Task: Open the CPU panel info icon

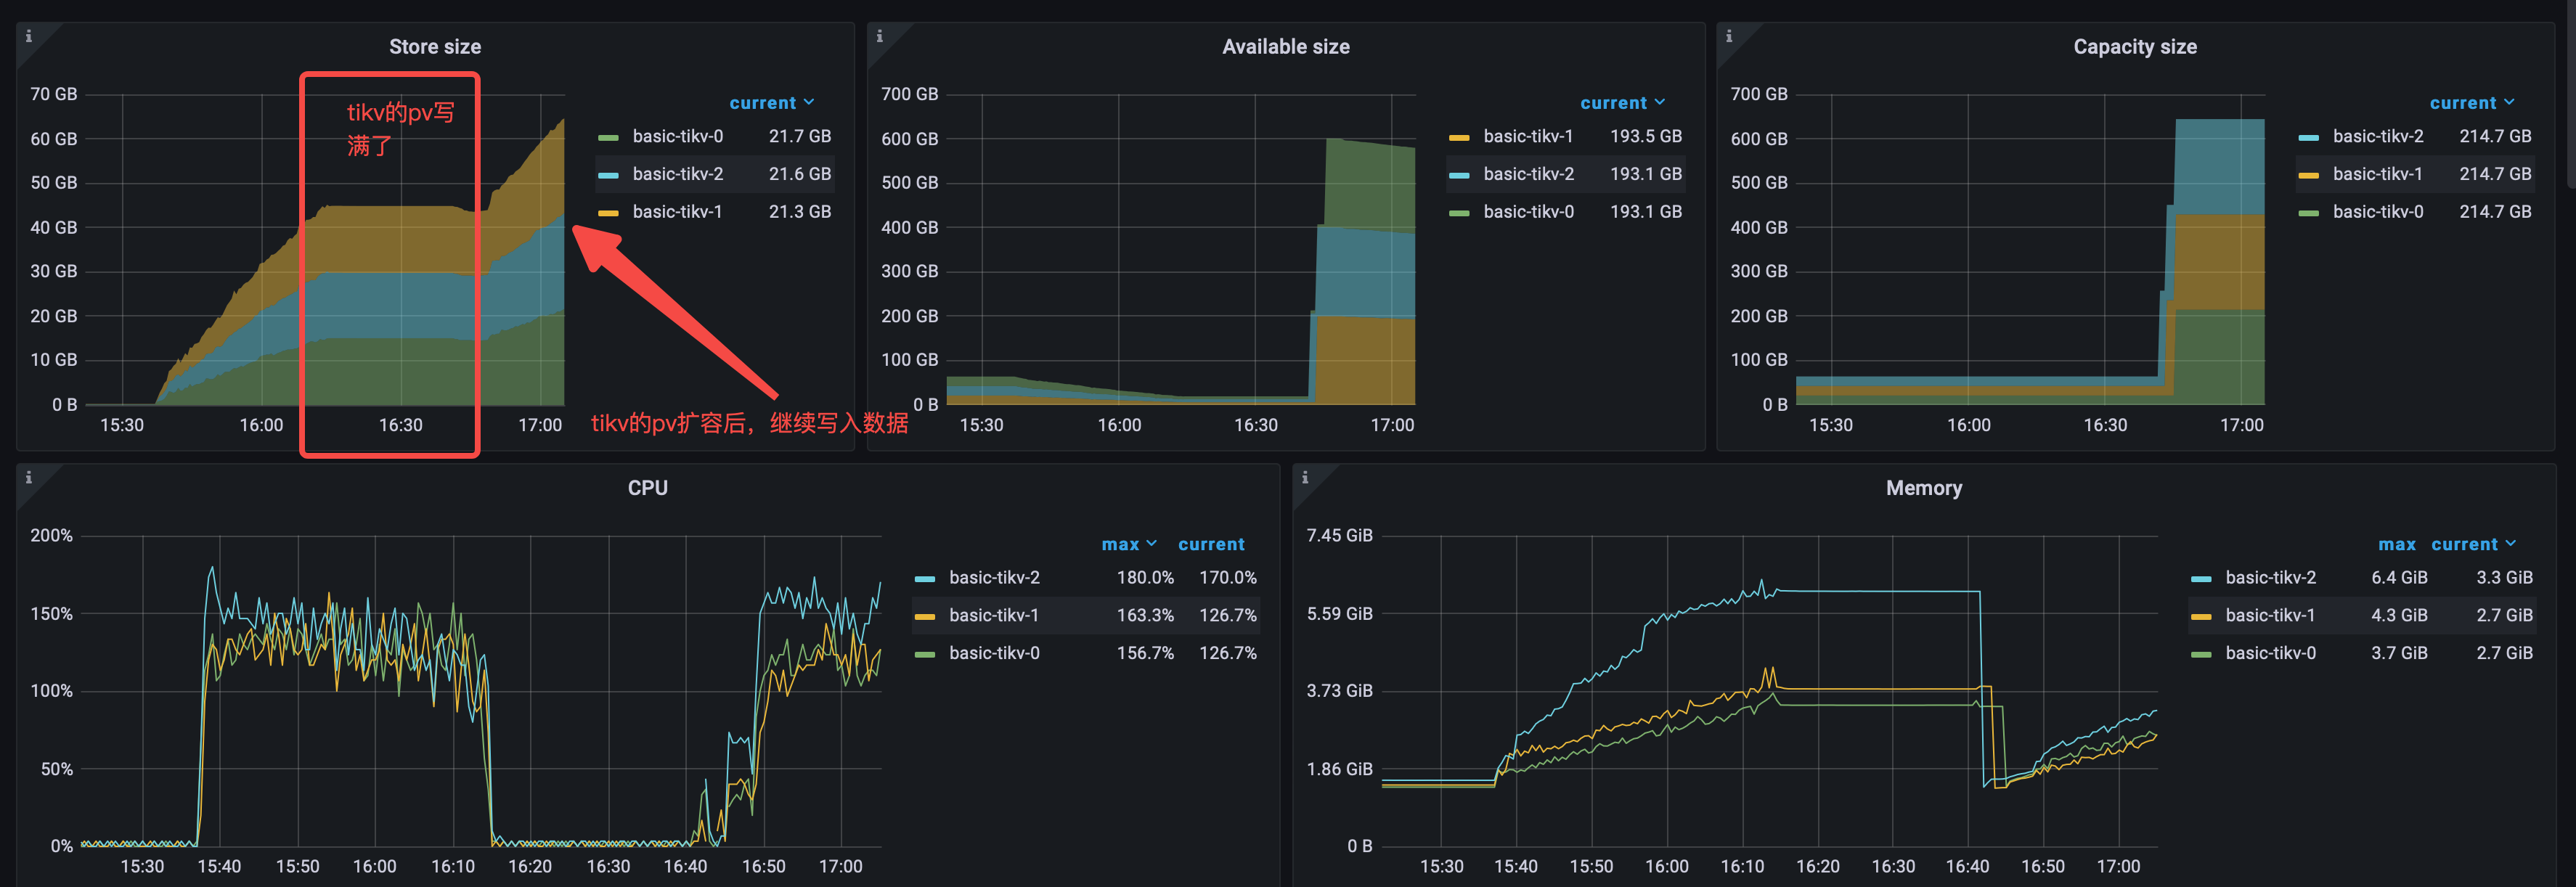Action: click(x=28, y=477)
